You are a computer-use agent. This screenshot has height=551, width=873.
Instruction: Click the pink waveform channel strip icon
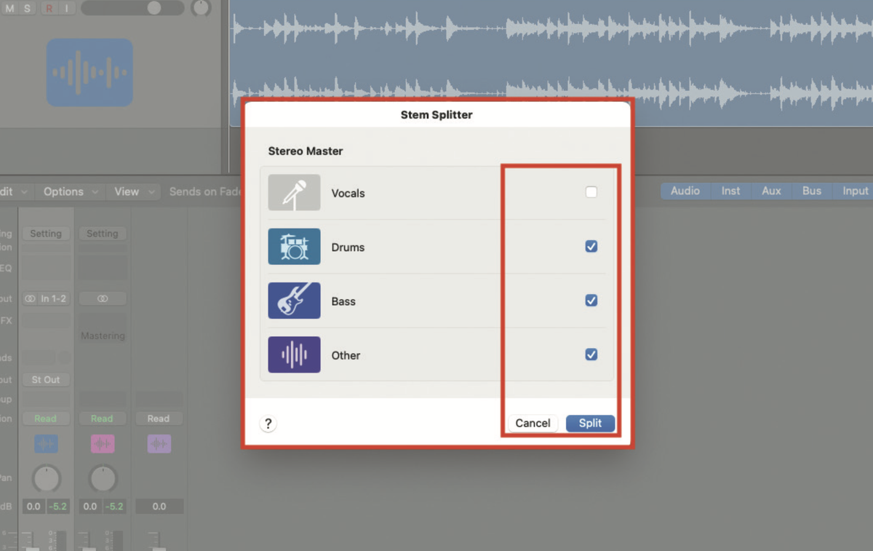point(102,444)
